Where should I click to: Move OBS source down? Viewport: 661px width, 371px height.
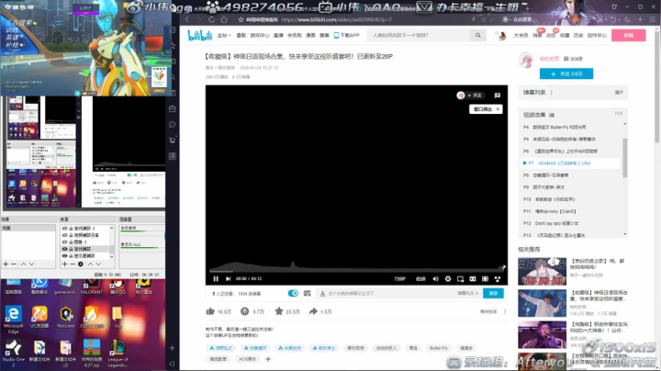click(98, 264)
